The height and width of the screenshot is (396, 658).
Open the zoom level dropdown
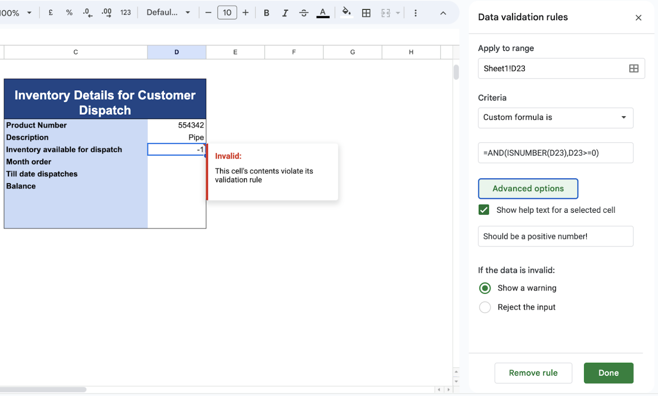17,13
